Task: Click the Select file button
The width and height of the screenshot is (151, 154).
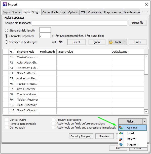Action: click(x=137, y=23)
